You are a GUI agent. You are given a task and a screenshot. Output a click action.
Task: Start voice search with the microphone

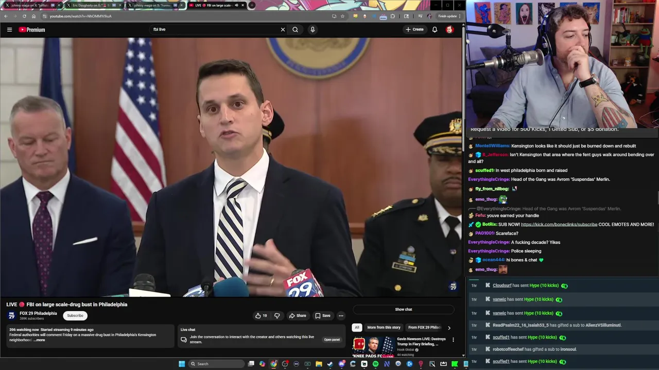click(313, 29)
